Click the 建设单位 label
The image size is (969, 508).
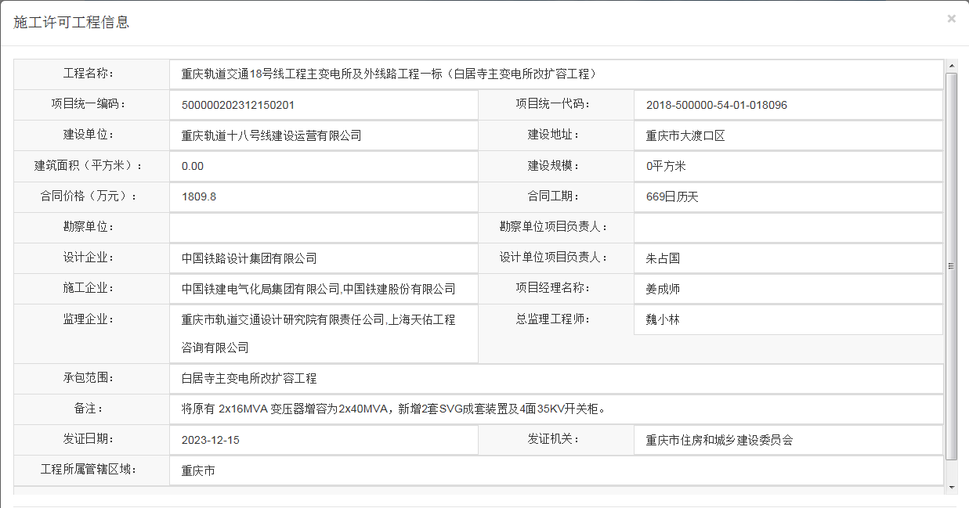pos(89,134)
